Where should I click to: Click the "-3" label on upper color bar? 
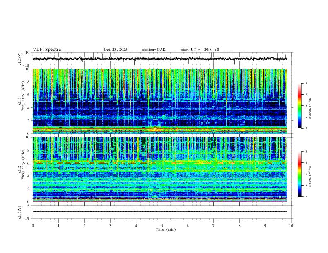point(305,83)
